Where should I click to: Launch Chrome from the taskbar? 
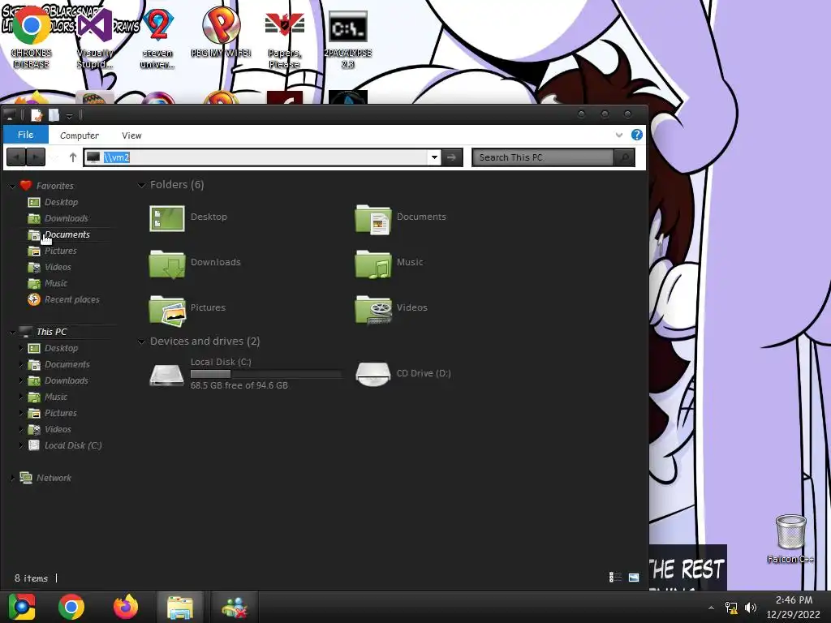(x=71, y=607)
